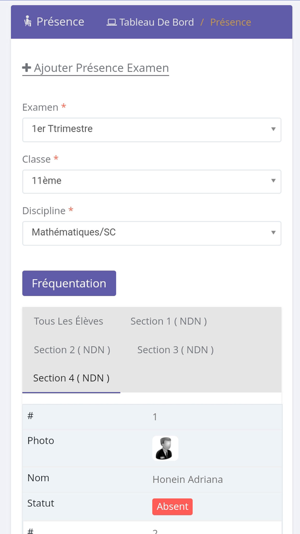This screenshot has height=534, width=300.
Task: Switch to Tous Les Élèves tab
Action: point(68,321)
